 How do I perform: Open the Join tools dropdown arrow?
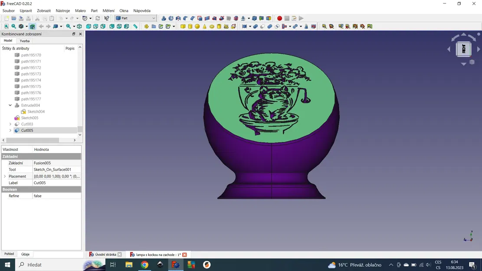pos(290,26)
